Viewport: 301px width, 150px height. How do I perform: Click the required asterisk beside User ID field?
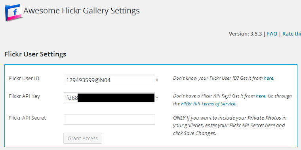coord(157,80)
